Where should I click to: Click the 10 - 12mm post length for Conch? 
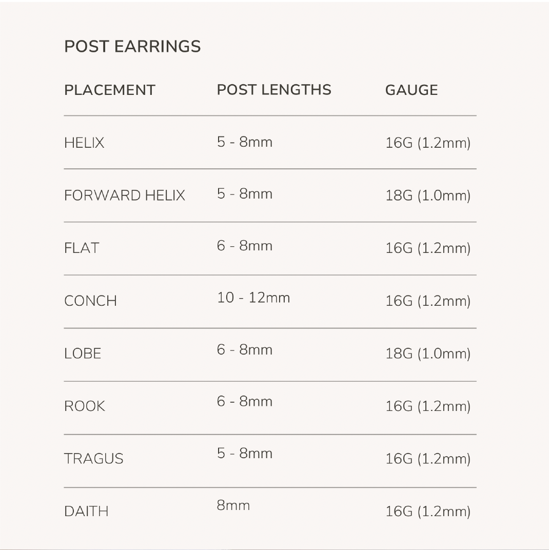[253, 298]
